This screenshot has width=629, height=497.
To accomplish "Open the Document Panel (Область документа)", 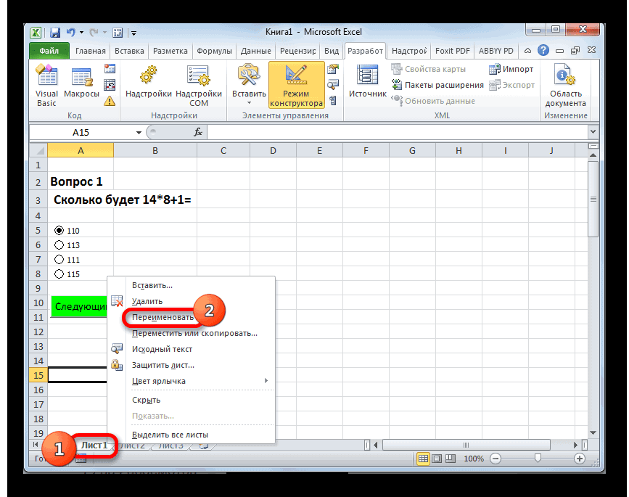I will [x=565, y=86].
